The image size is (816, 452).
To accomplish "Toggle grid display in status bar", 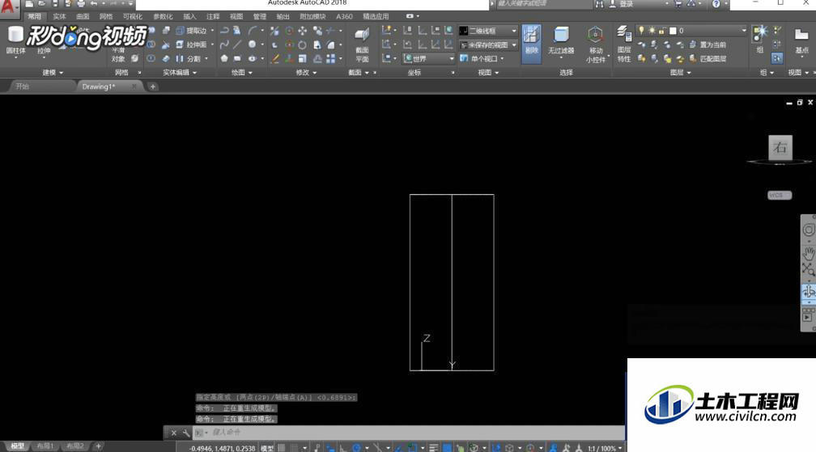I will 281,448.
